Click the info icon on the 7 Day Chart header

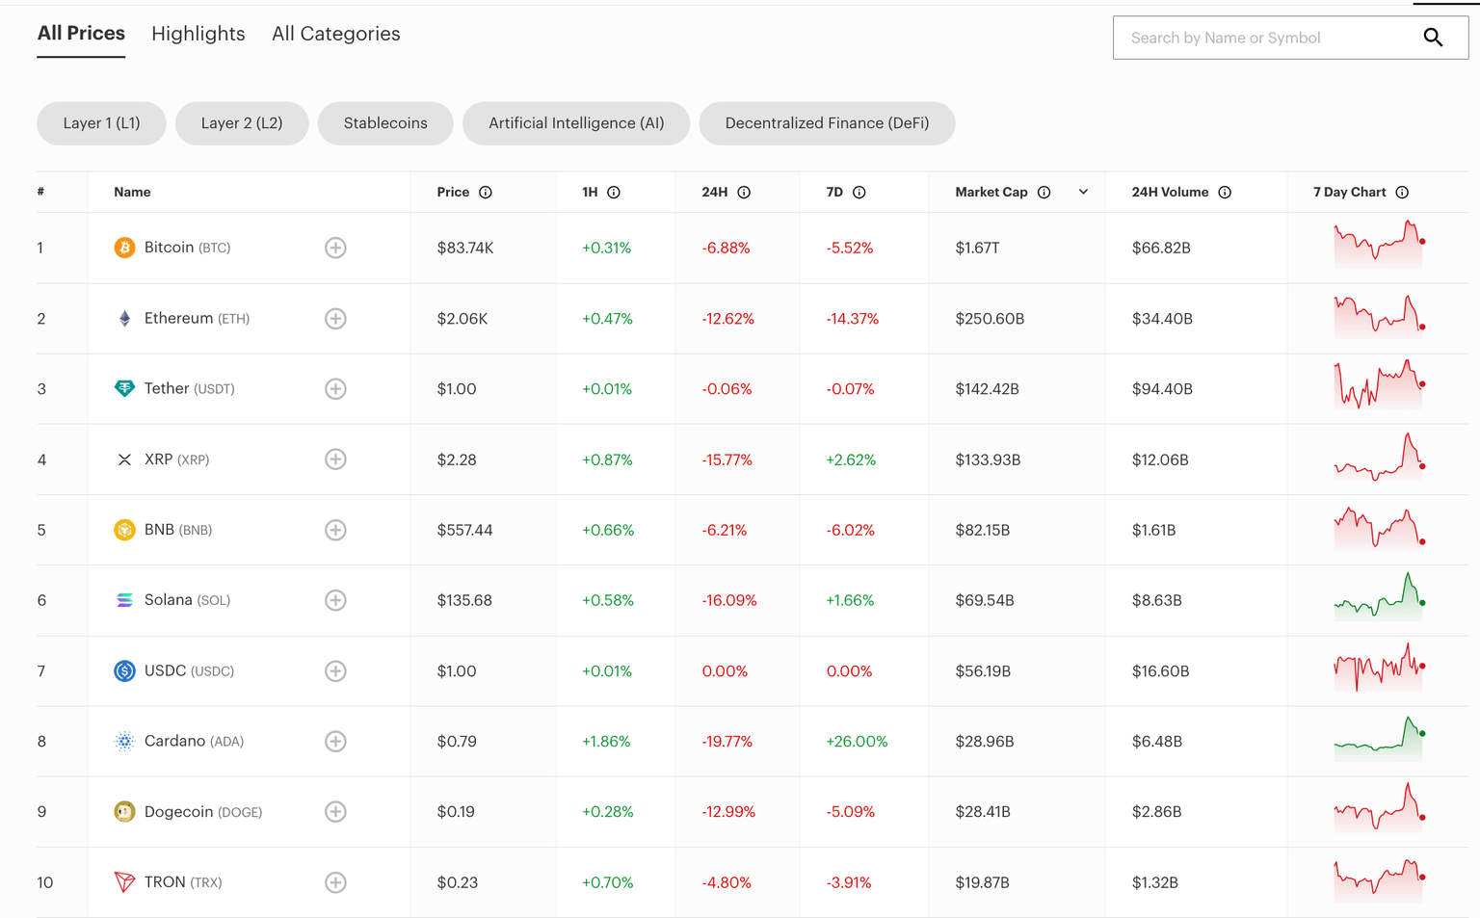[1402, 192]
